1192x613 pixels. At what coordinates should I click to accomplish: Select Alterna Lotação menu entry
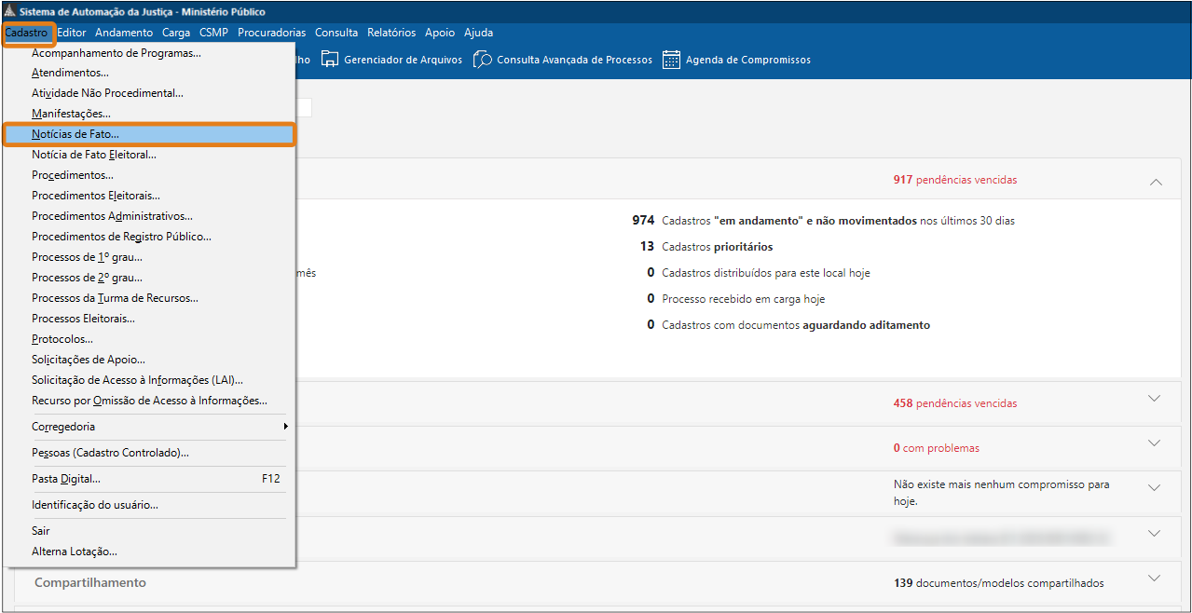click(x=149, y=552)
